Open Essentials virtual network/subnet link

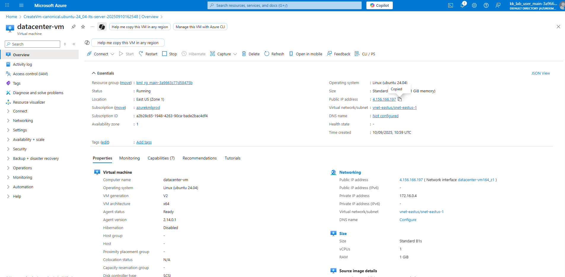click(x=395, y=108)
